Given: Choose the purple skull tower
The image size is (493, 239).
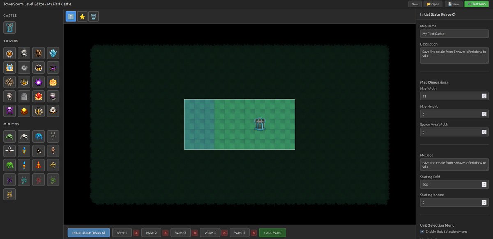Looking at the screenshot, I should pos(9,111).
